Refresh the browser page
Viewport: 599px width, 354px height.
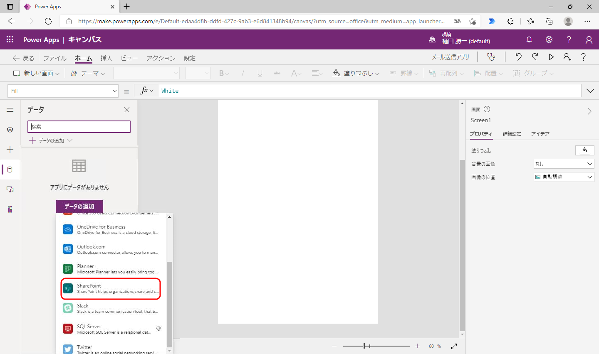48,21
